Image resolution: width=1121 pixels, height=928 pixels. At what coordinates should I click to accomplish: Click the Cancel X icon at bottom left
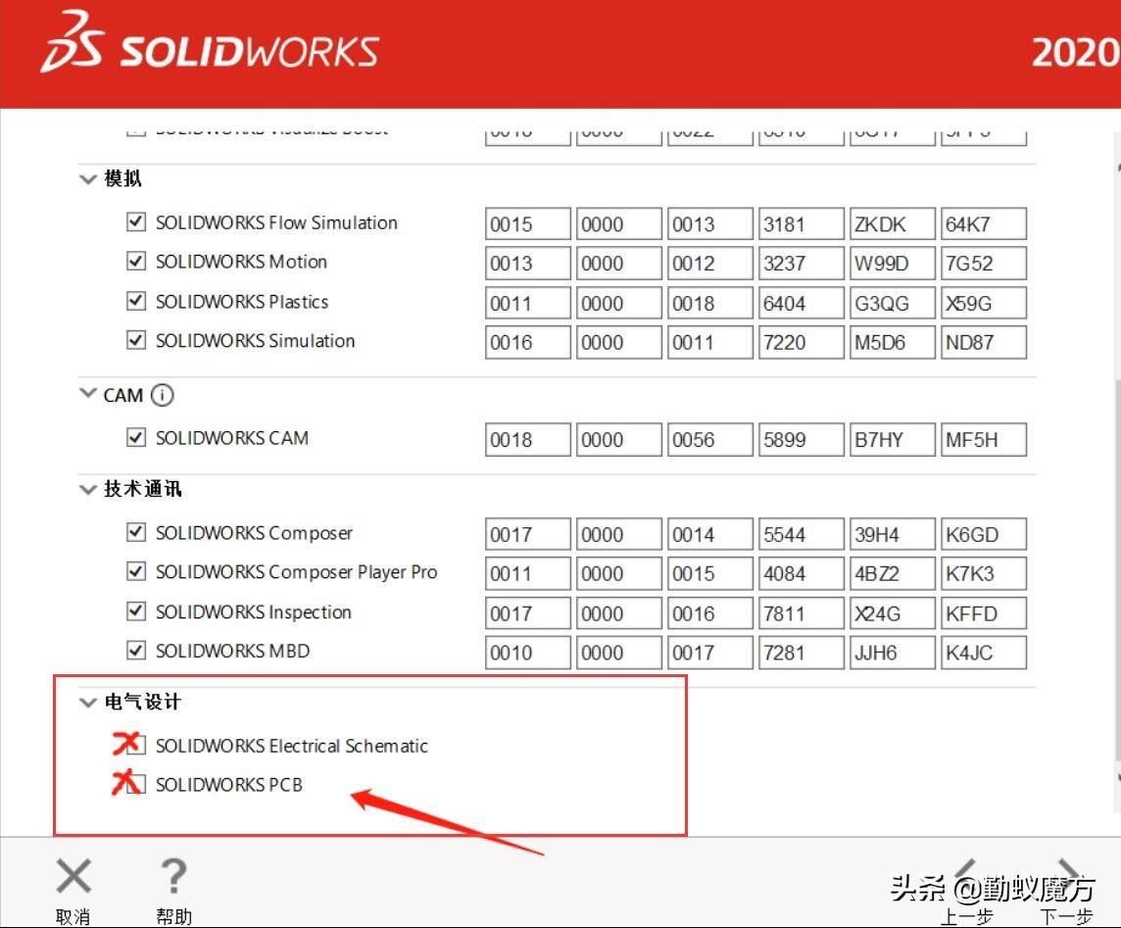pos(73,875)
